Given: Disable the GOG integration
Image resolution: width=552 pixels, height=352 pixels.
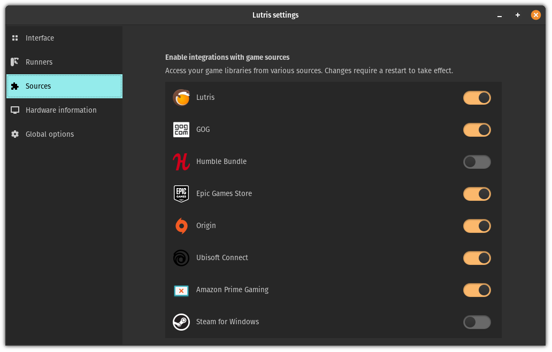Looking at the screenshot, I should pos(477,130).
